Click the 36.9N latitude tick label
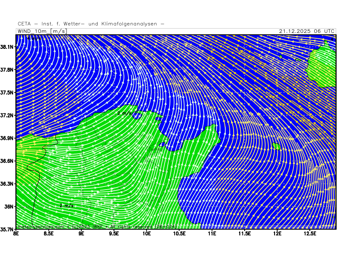This screenshot has height=264, width=352. click(x=7, y=138)
